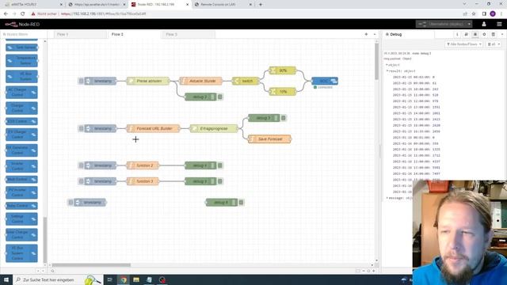This screenshot has width=507, height=285.
Task: Select the Tank Sensor palette node
Action: click(x=21, y=47)
